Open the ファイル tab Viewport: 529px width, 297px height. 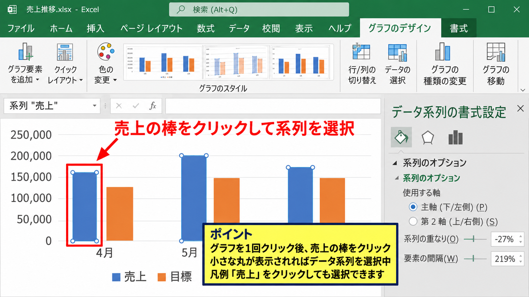click(21, 28)
